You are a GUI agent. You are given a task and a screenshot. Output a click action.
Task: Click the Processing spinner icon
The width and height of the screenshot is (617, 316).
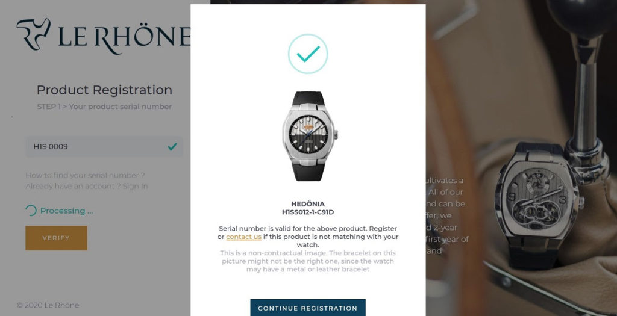(31, 211)
